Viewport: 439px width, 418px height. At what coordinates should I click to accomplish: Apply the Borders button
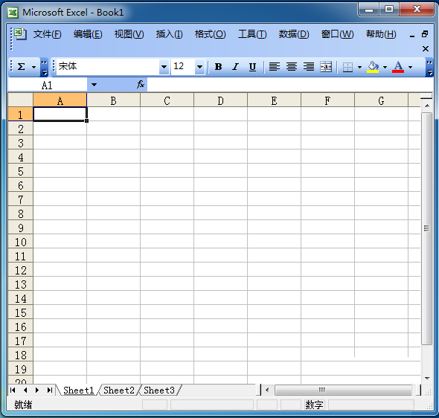coord(347,67)
